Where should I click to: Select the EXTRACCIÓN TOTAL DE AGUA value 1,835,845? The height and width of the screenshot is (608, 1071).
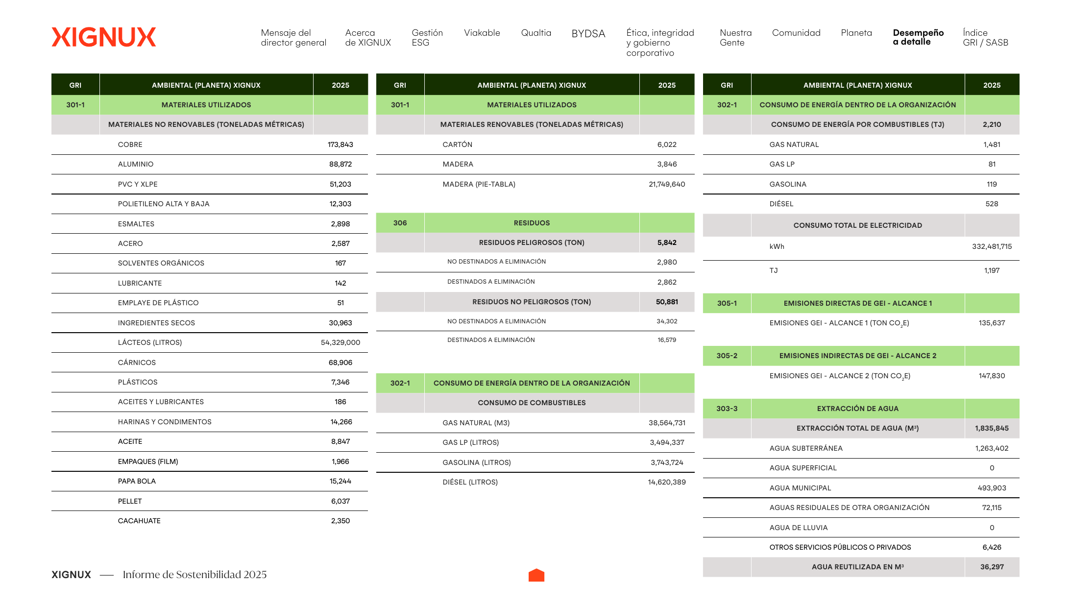[x=992, y=428]
